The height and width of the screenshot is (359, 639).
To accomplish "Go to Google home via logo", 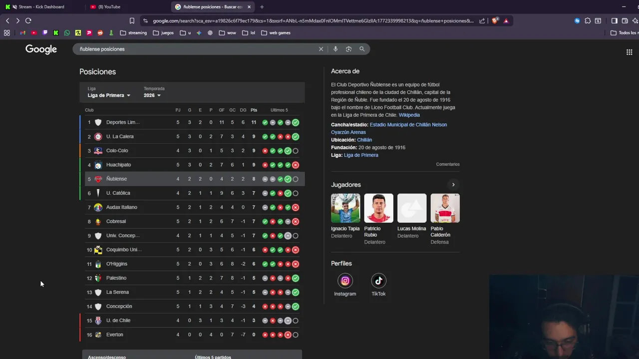I will tap(41, 49).
